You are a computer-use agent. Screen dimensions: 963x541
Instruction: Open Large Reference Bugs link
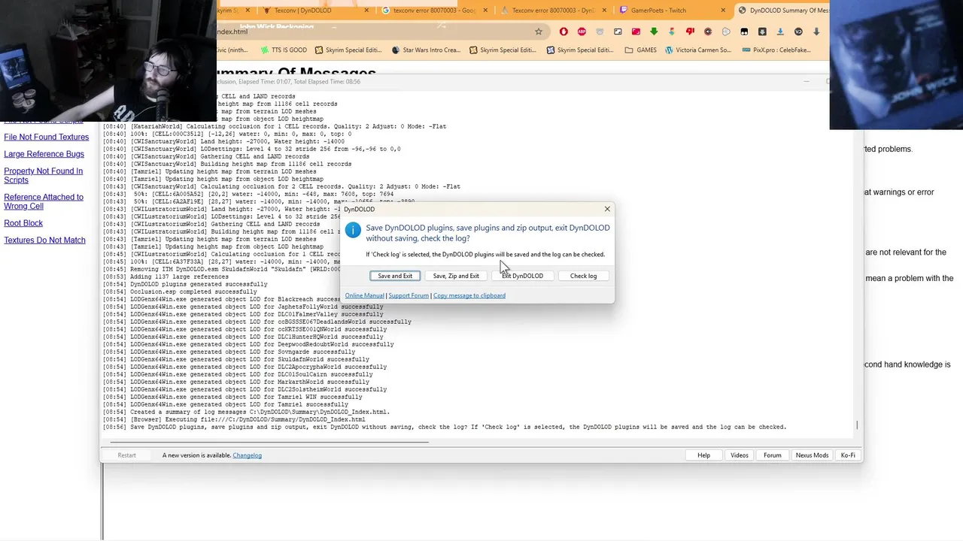(44, 154)
